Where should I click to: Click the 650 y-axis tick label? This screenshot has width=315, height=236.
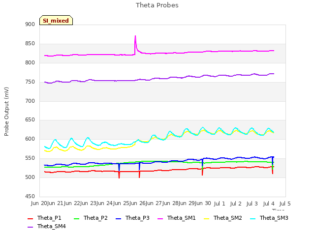30,120
